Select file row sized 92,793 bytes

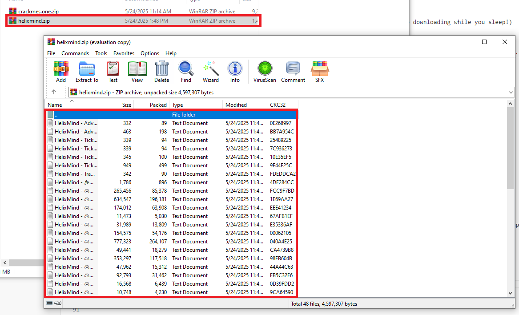(x=172, y=275)
